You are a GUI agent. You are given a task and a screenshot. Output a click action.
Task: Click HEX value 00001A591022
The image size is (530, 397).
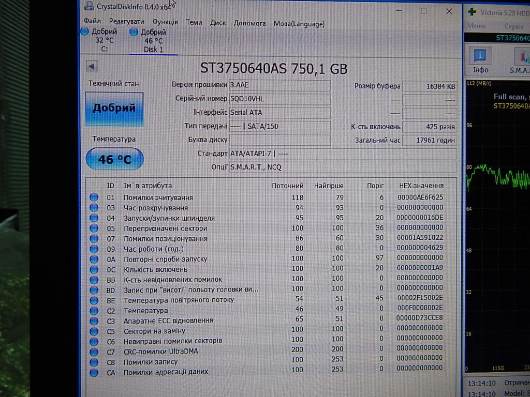coord(420,238)
